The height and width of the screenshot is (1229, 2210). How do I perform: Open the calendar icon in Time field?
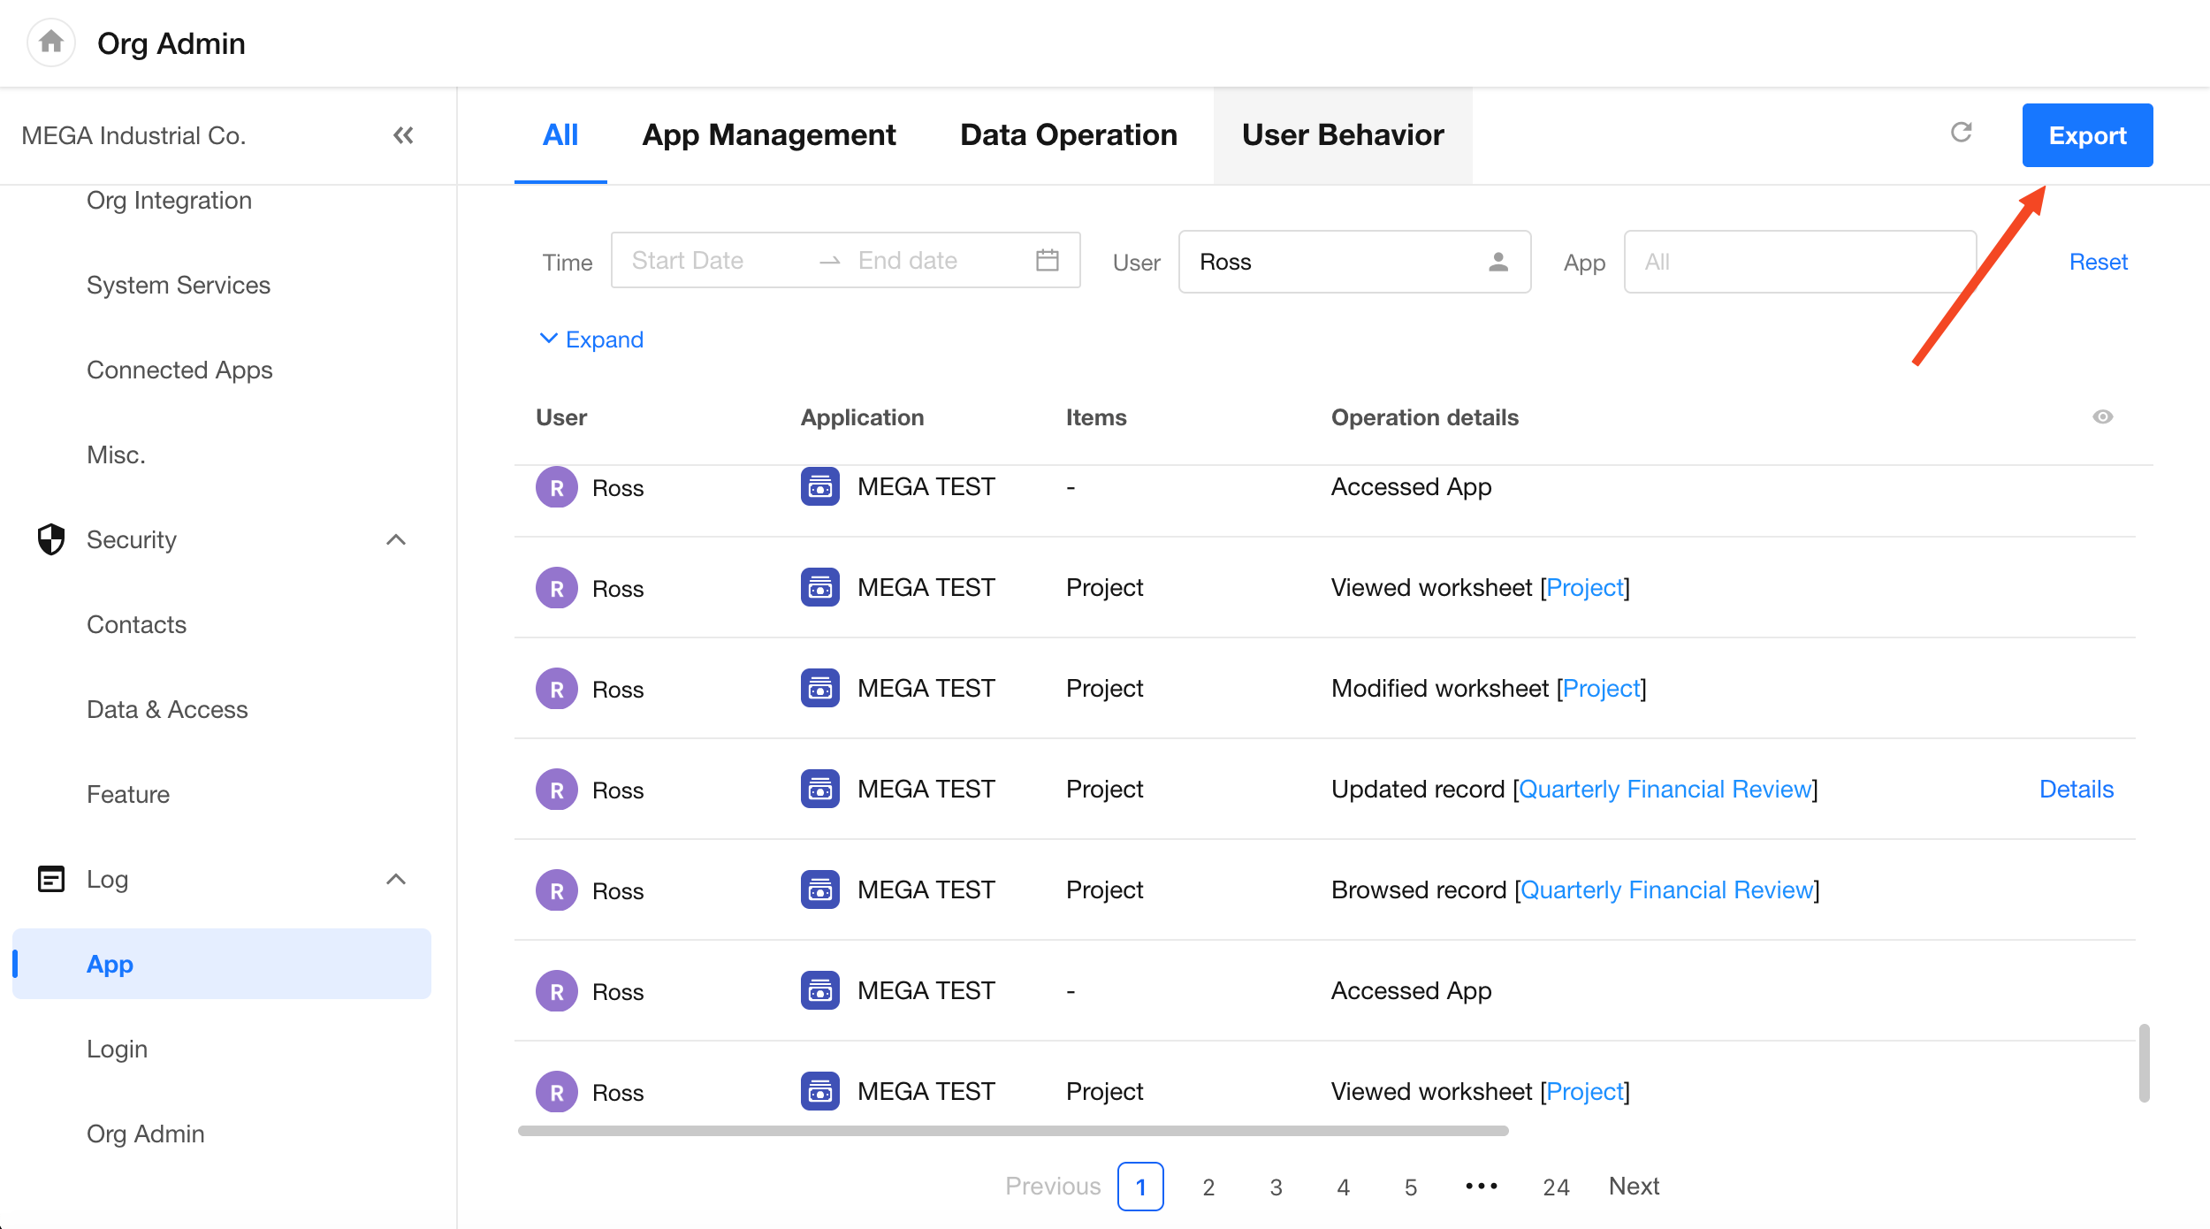1048,260
